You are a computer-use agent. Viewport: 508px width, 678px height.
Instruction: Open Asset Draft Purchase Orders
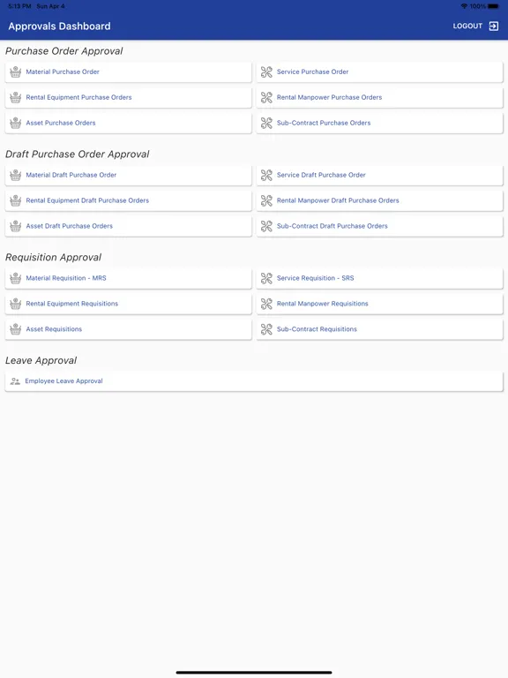128,226
